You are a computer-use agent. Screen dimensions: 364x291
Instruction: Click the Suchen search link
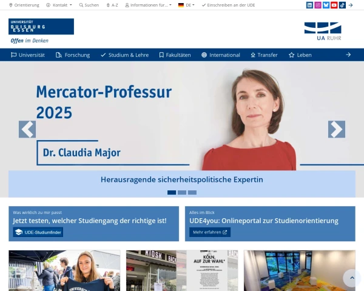pos(89,5)
